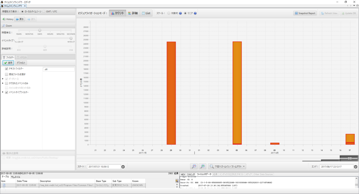Image resolution: width=359 pixels, height=194 pixels.
Task: Click the text filter field containing .dll
Action: click(x=59, y=69)
